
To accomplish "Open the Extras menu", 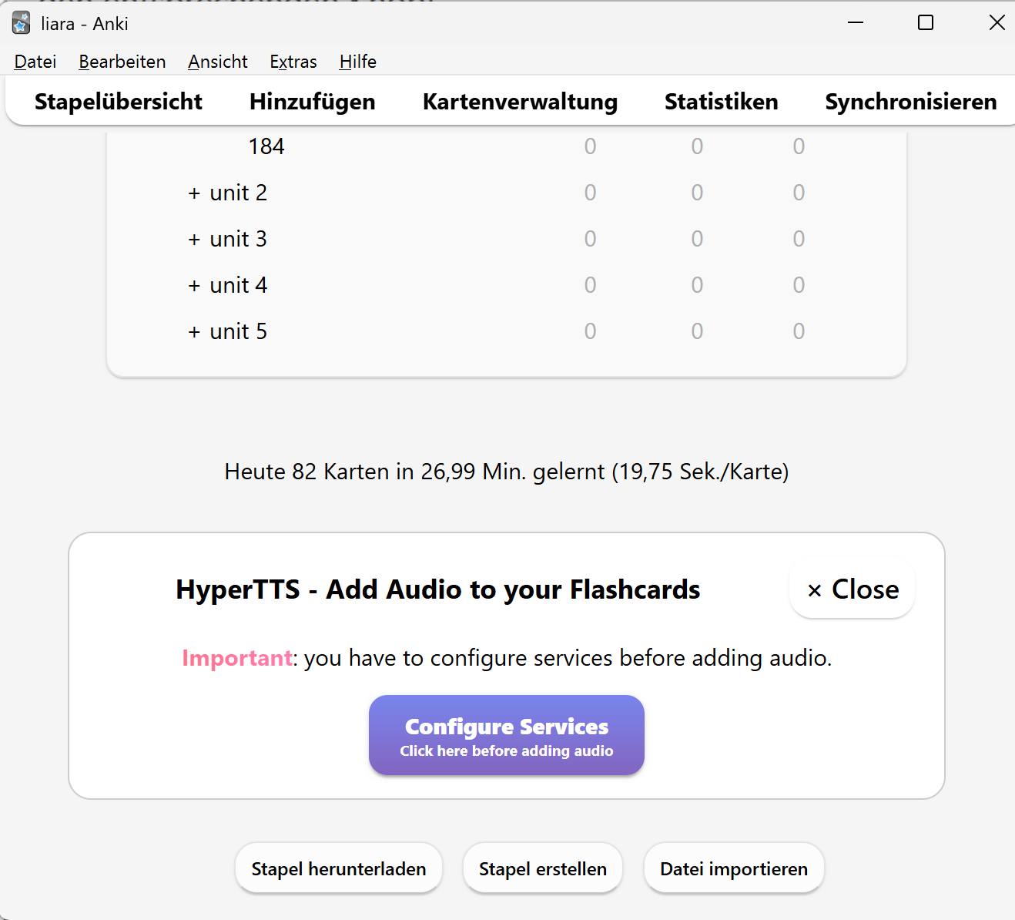I will (293, 62).
